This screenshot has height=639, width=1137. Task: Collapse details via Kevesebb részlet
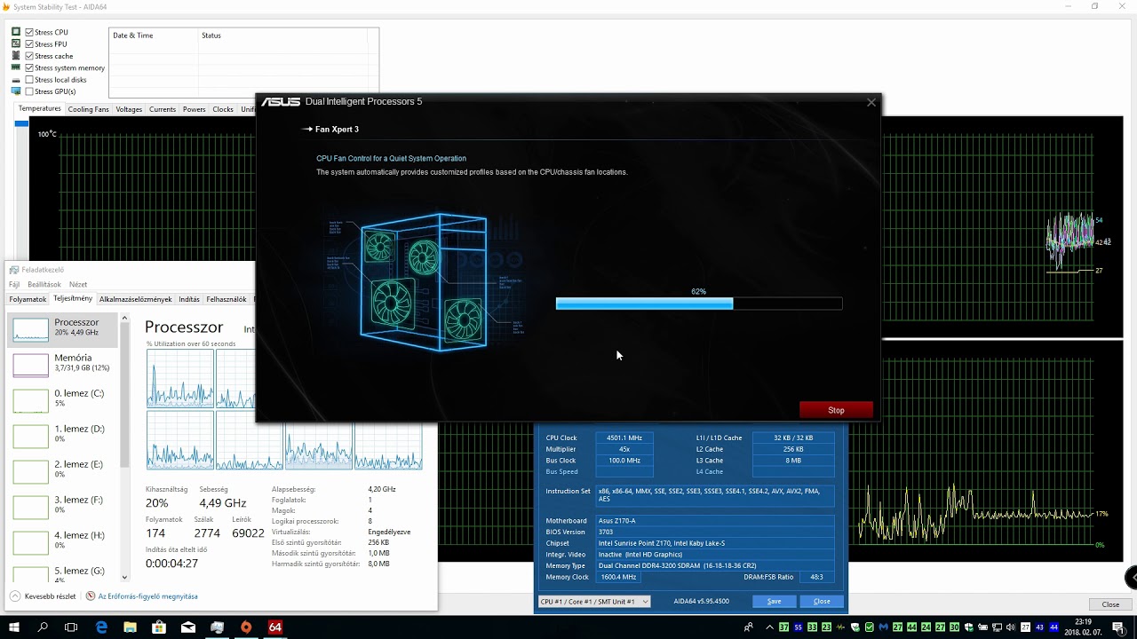[x=43, y=596]
